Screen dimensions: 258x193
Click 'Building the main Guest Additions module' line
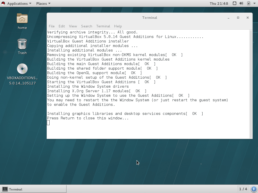pyautogui.click(x=101, y=64)
